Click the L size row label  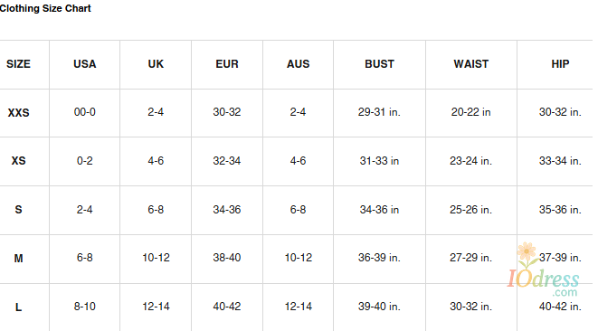point(18,307)
